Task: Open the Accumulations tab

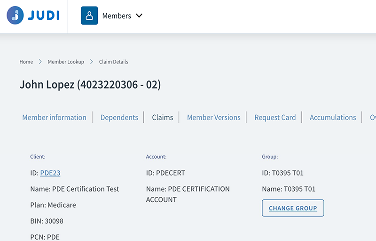Action: (333, 117)
